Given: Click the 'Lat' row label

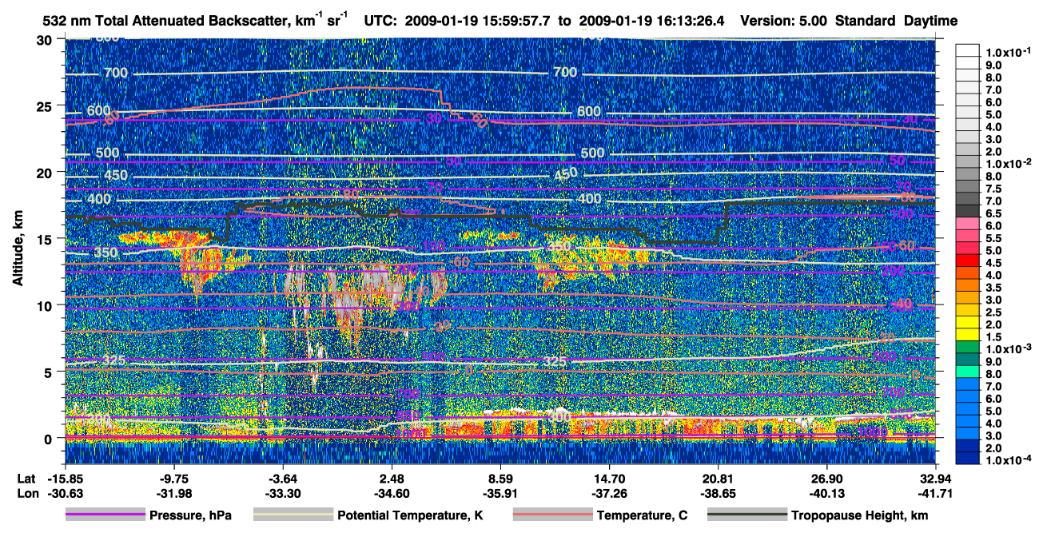Looking at the screenshot, I should tap(26, 479).
